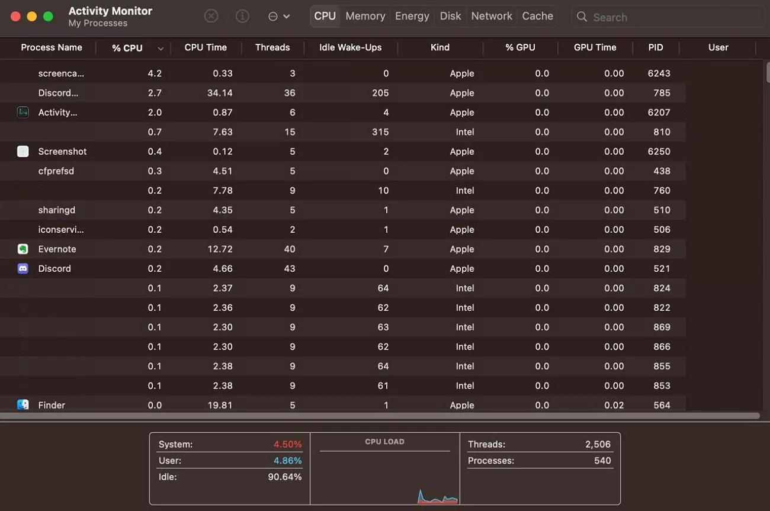The height and width of the screenshot is (511, 770).
Task: Sort by Idle Wake-Ups column header
Action: pos(351,47)
